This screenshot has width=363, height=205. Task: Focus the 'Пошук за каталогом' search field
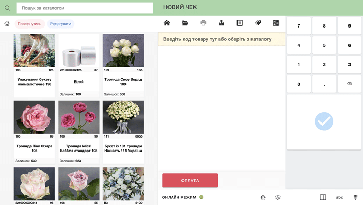pos(85,8)
